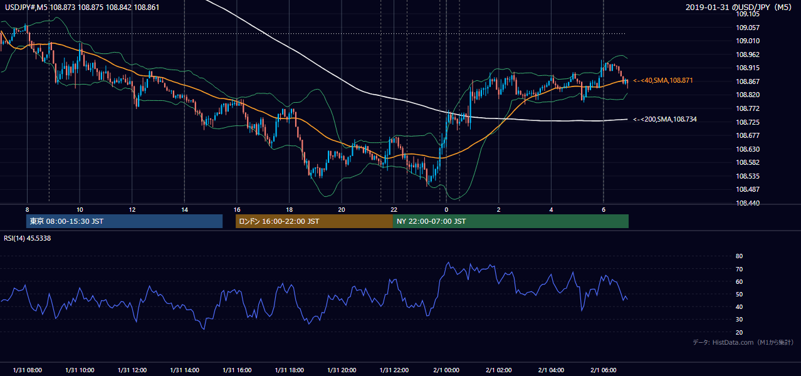Click hour marker 14 under the price chart
801x376 pixels.
[x=184, y=209]
